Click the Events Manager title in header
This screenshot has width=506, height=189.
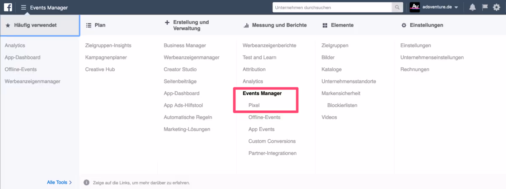pos(49,8)
